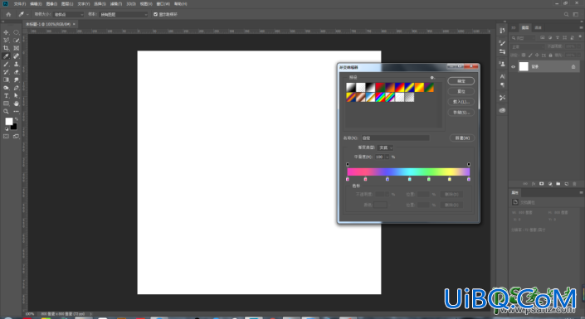Viewport: 585px width, 319px height.
Task: Expand the smoothness percentage dropdown
Action: point(388,157)
